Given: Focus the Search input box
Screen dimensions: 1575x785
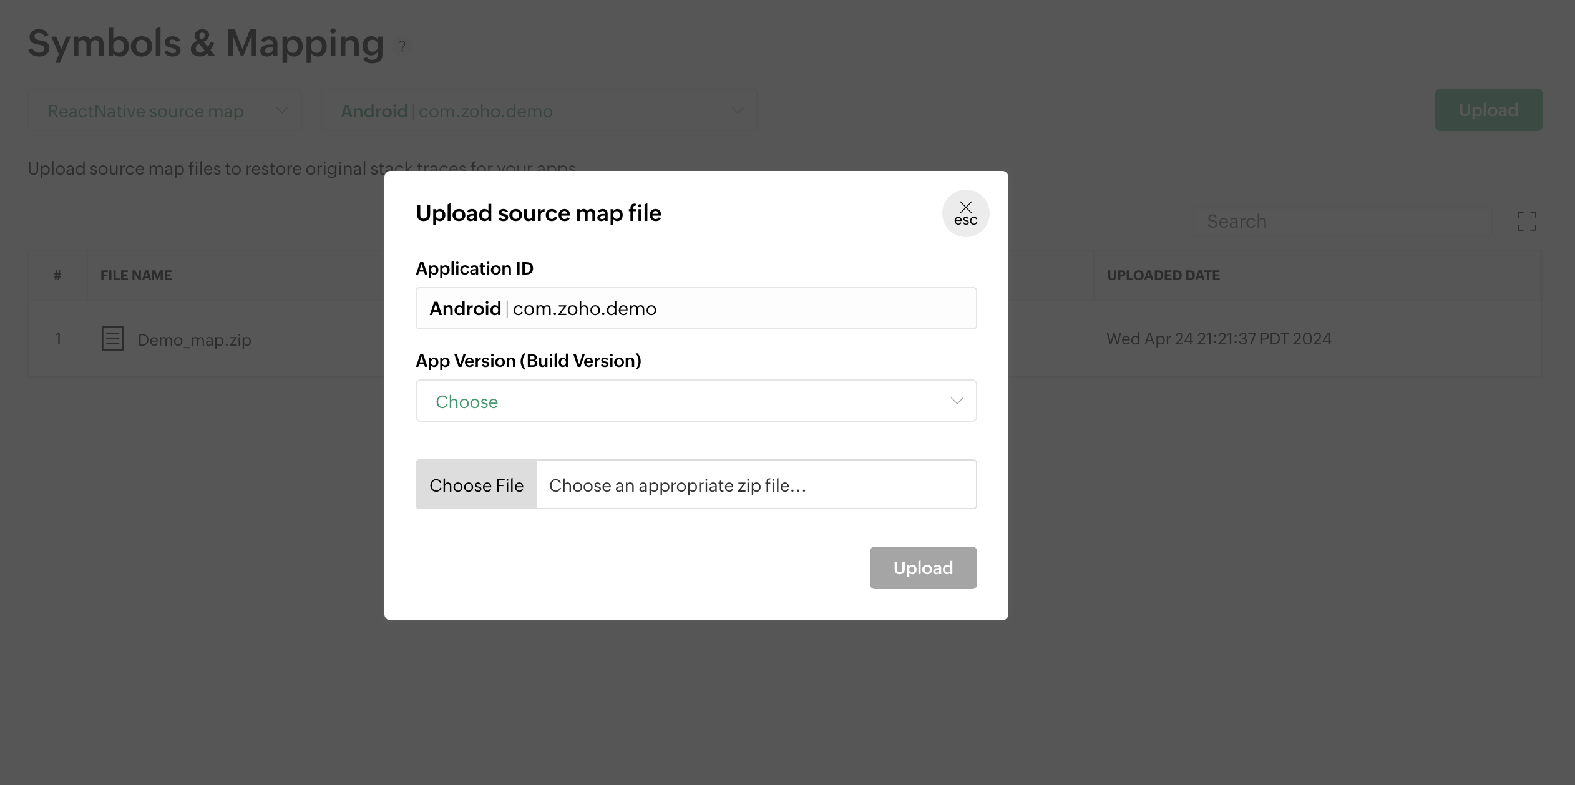Looking at the screenshot, I should [1342, 221].
